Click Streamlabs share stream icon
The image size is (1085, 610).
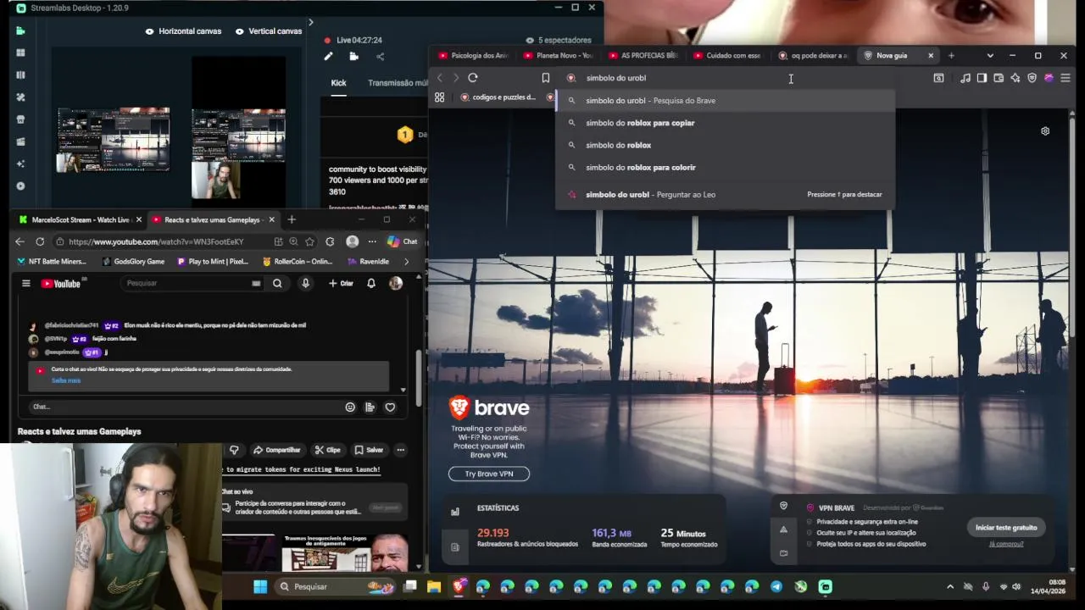point(380,57)
